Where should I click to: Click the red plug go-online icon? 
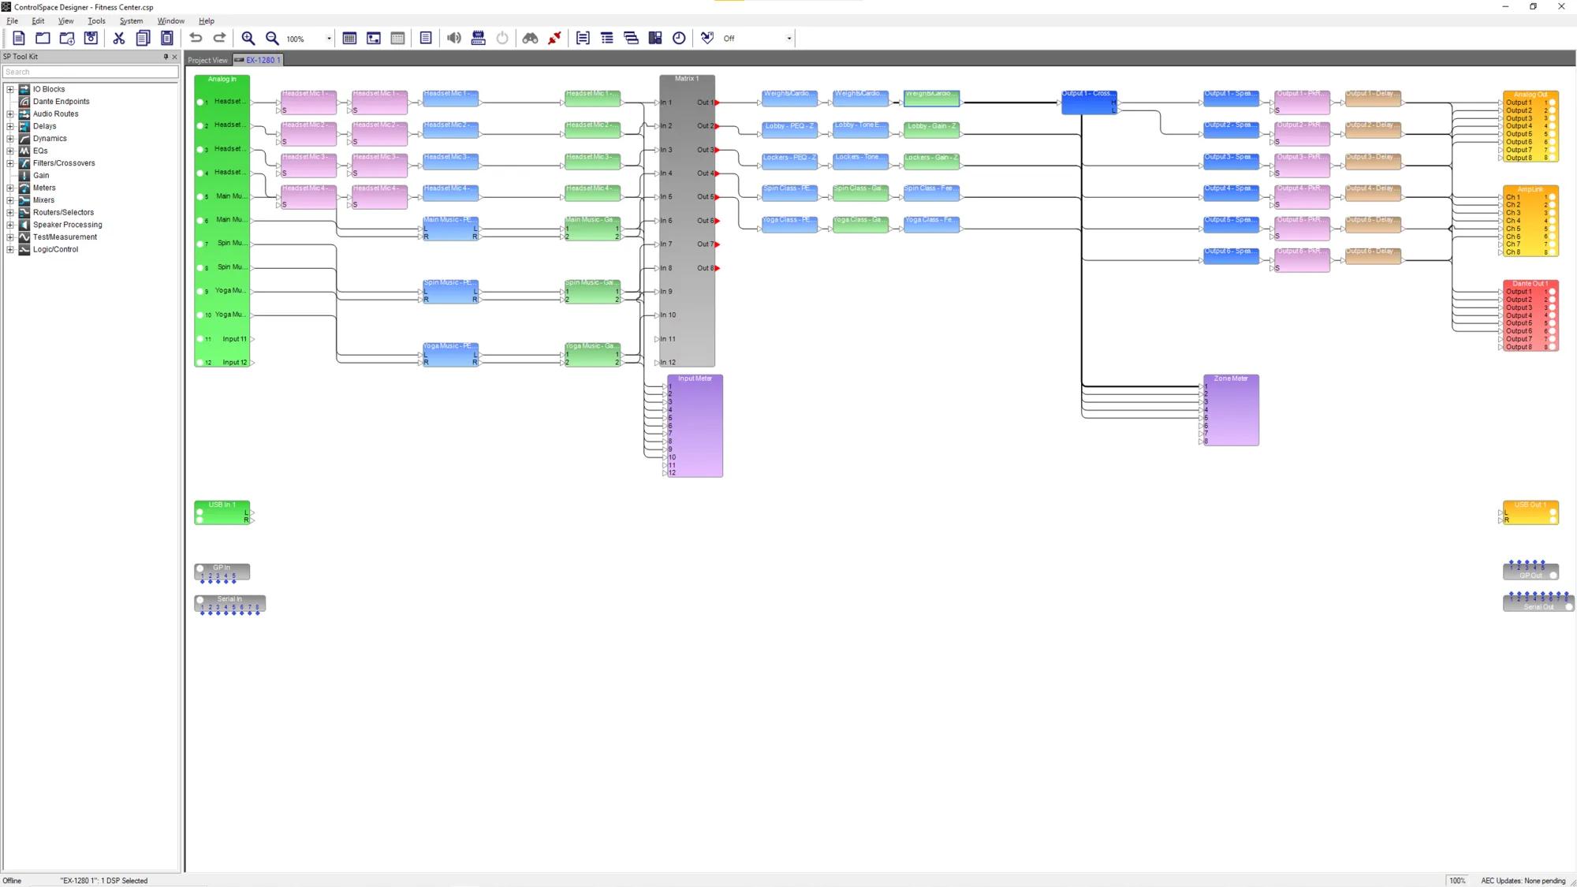click(x=555, y=38)
